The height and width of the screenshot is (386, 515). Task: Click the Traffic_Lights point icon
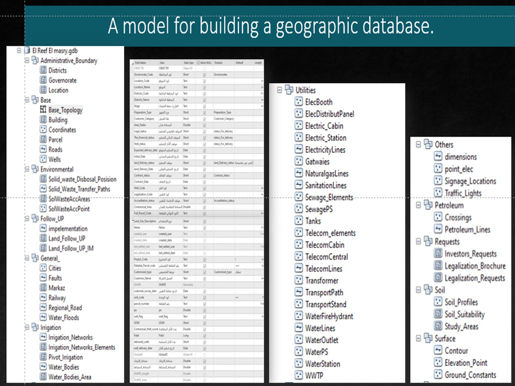438,192
